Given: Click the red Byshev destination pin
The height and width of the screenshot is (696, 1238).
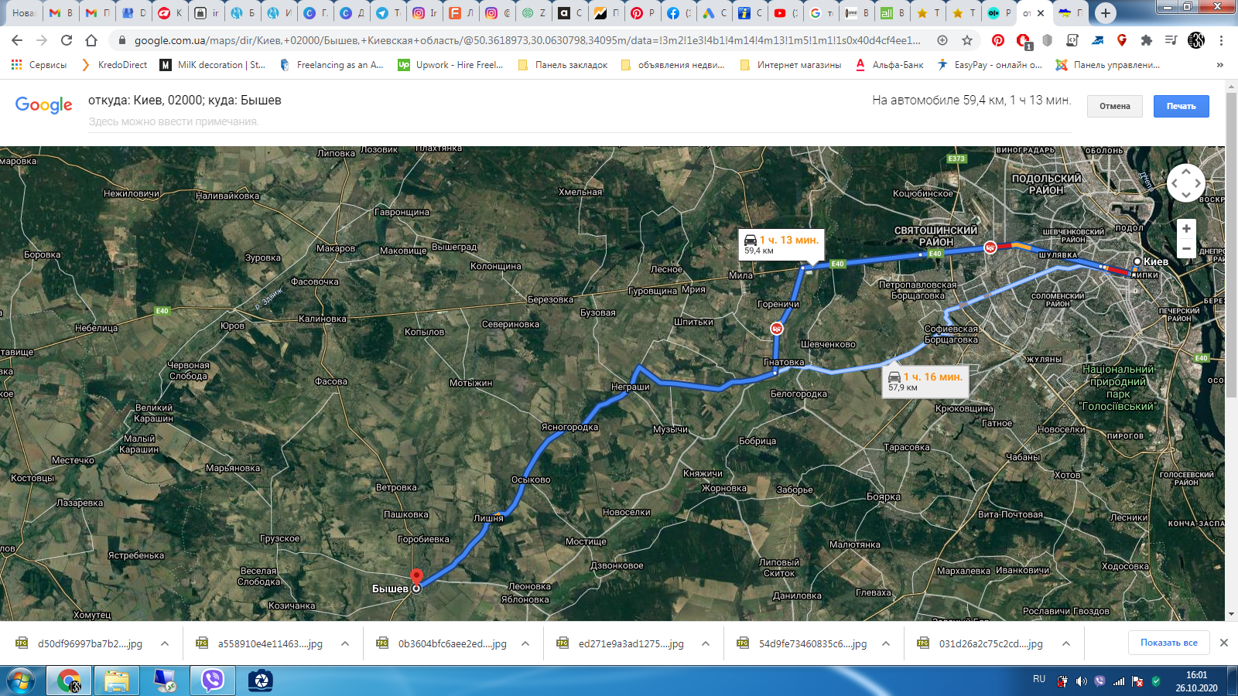Looking at the screenshot, I should pyautogui.click(x=416, y=578).
